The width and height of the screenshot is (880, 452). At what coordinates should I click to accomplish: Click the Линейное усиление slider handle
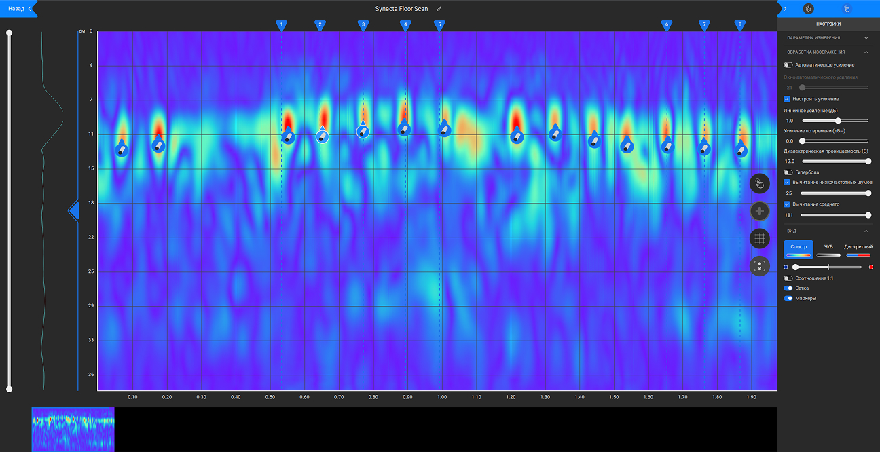click(839, 121)
